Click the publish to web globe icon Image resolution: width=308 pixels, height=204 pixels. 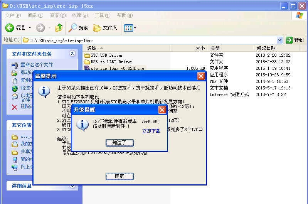(x=15, y=88)
